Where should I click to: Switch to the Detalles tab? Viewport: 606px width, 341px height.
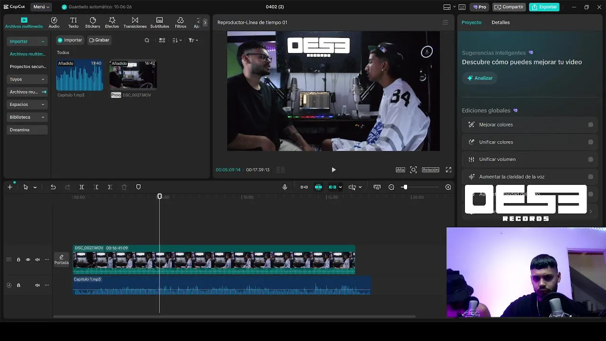click(x=500, y=22)
